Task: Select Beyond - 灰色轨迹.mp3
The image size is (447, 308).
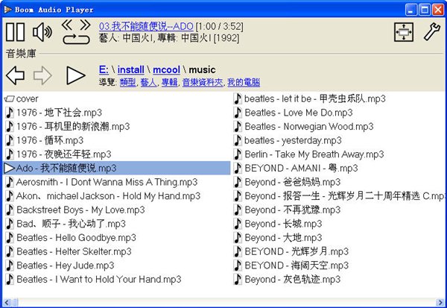Action: point(288,280)
